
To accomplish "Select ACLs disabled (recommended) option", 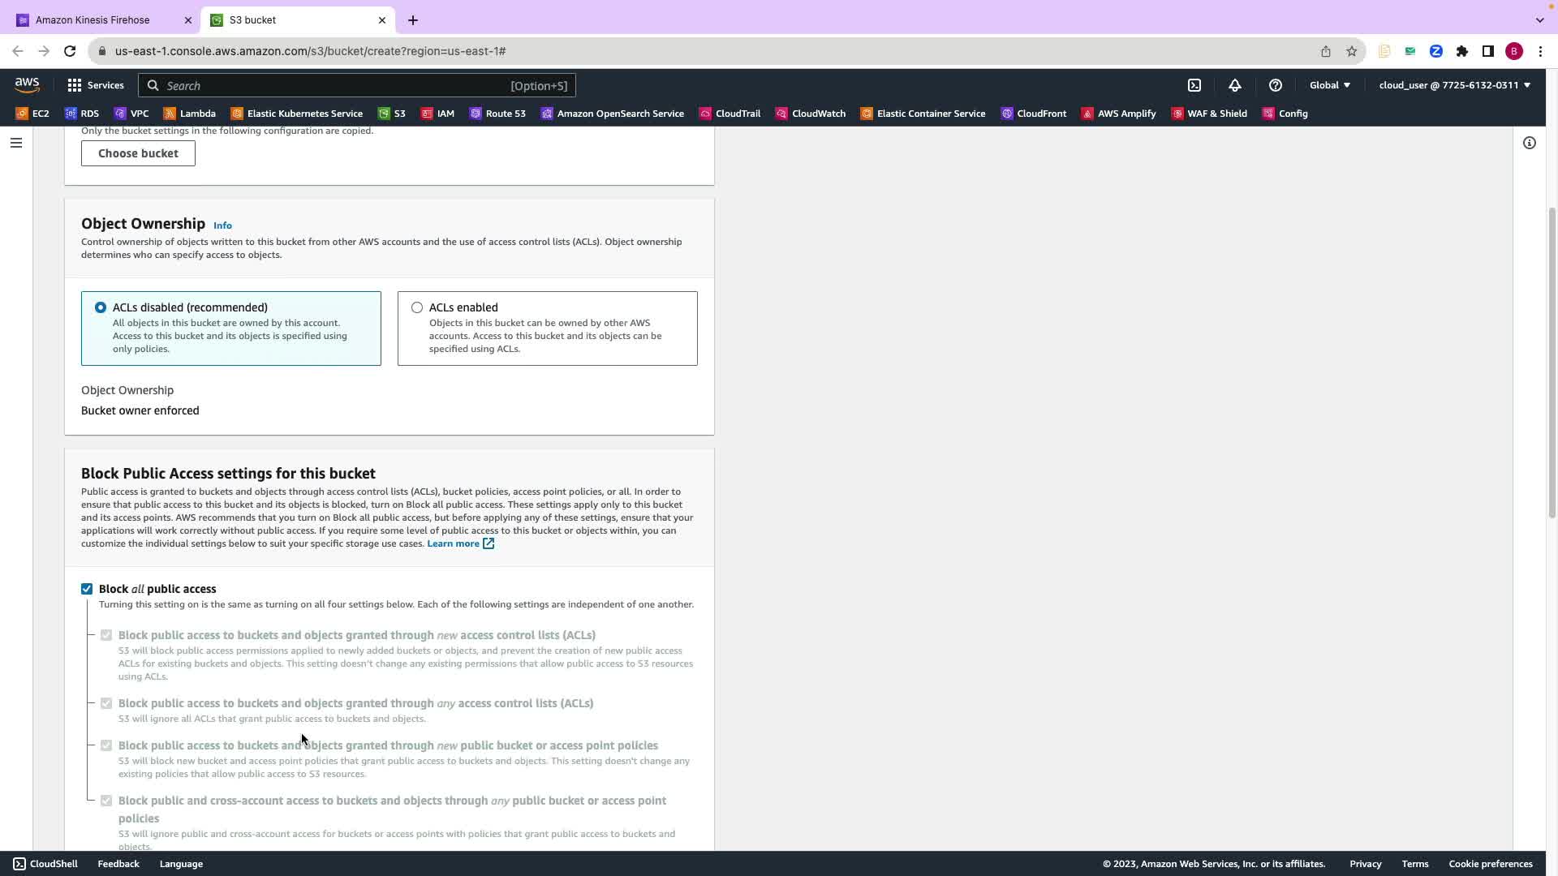I will point(101,307).
